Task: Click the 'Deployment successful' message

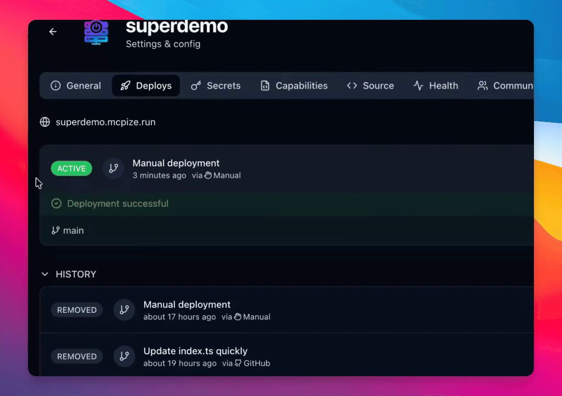Action: pos(118,204)
